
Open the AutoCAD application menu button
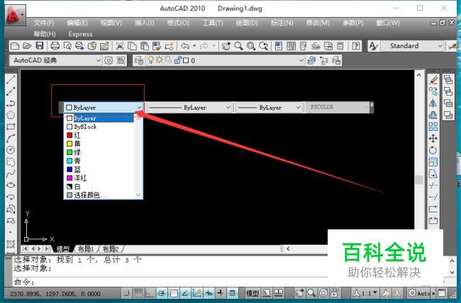coord(15,15)
